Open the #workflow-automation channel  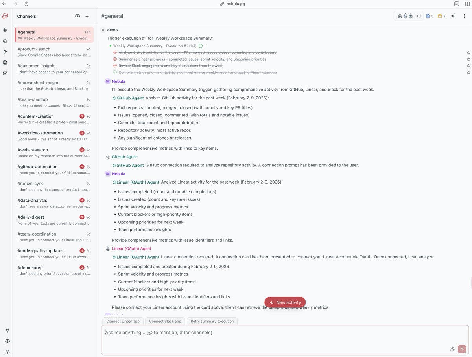click(54, 136)
